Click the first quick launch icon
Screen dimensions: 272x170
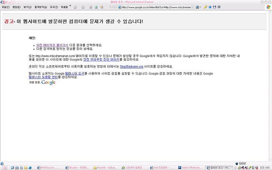[x=12, y=168]
